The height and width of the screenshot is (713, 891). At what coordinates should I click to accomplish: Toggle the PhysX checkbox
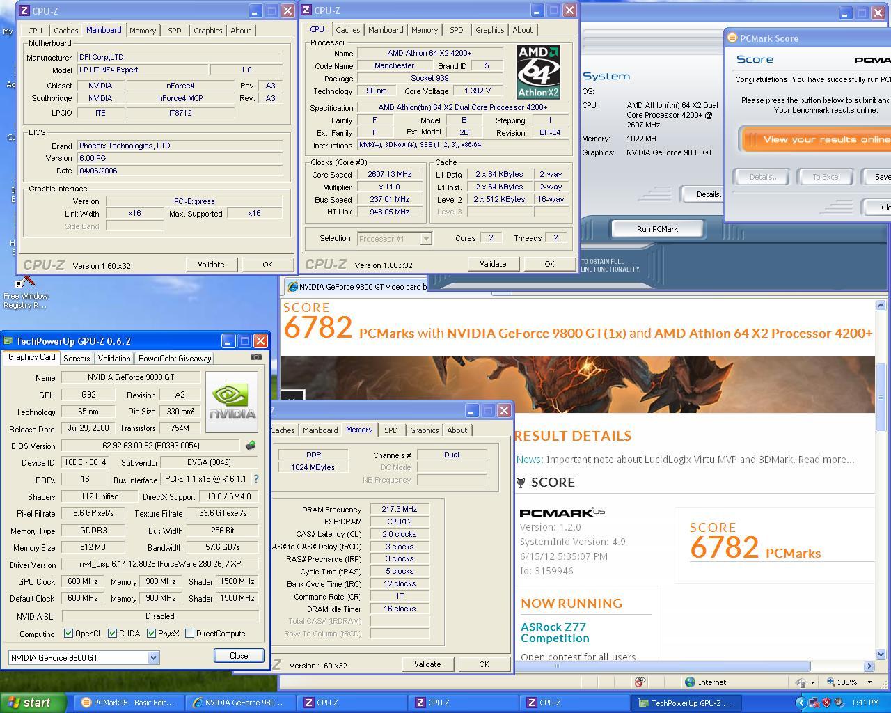[x=151, y=634]
